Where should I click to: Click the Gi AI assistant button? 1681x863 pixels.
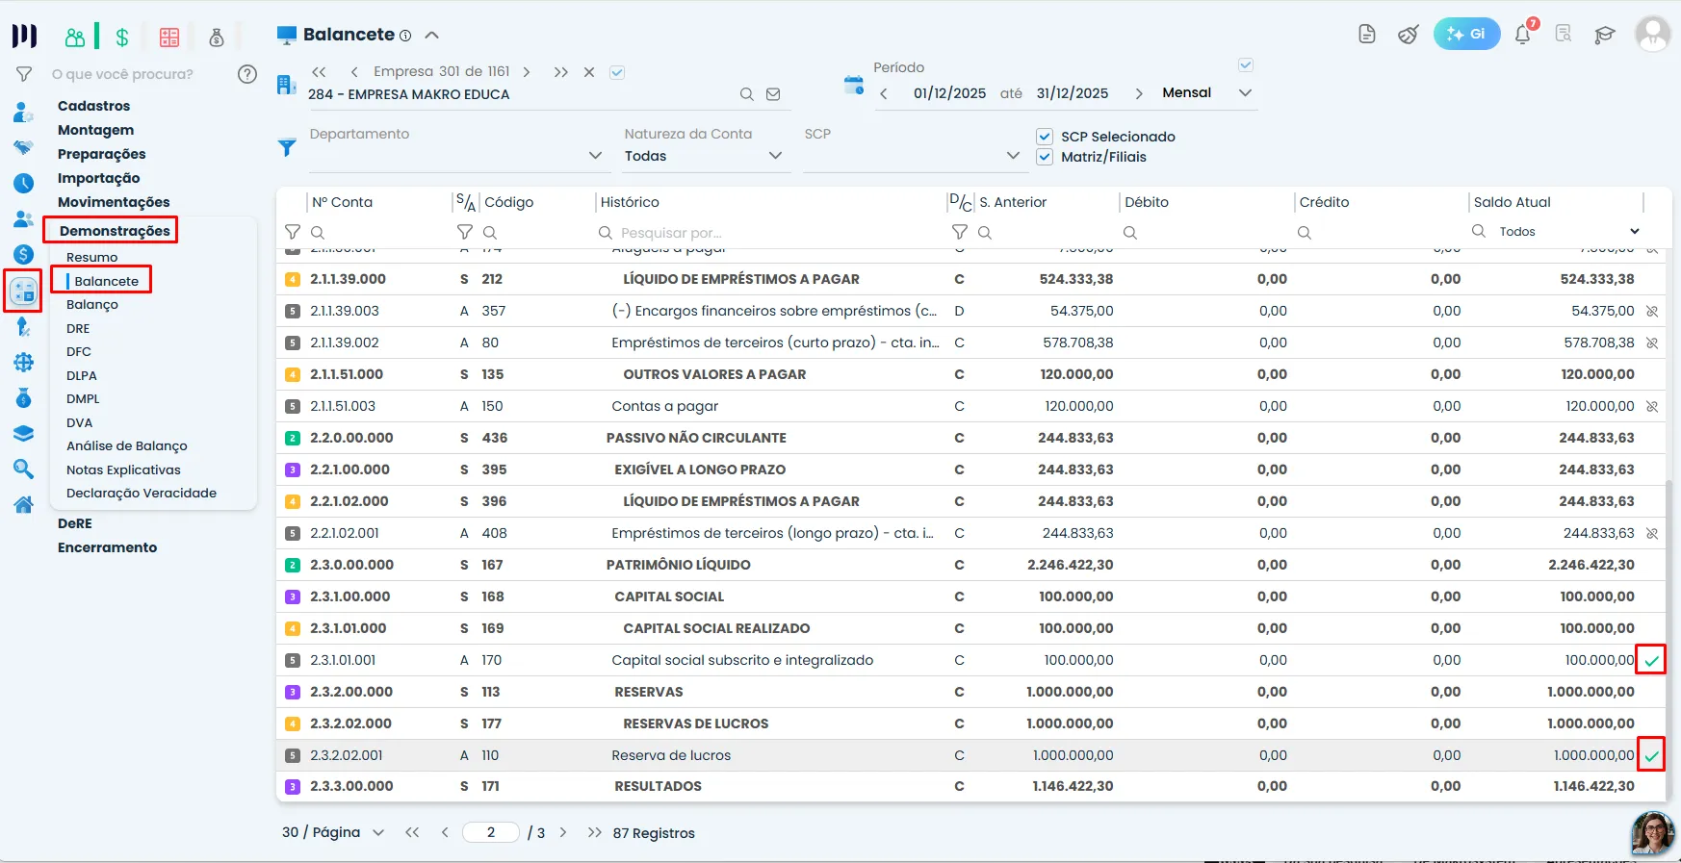tap(1466, 34)
